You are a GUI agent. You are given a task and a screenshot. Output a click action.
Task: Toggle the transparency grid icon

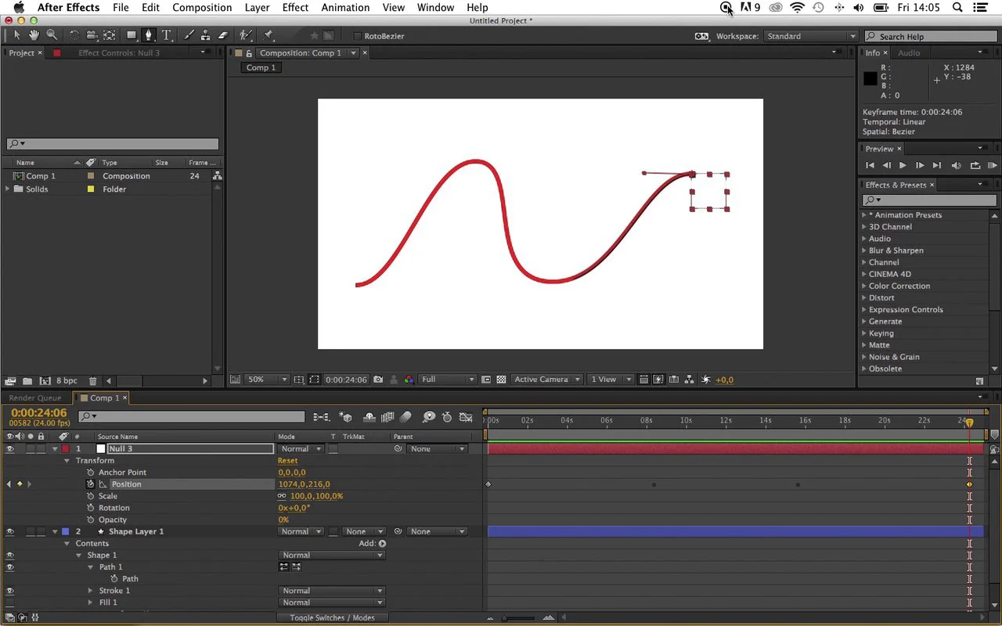point(501,380)
